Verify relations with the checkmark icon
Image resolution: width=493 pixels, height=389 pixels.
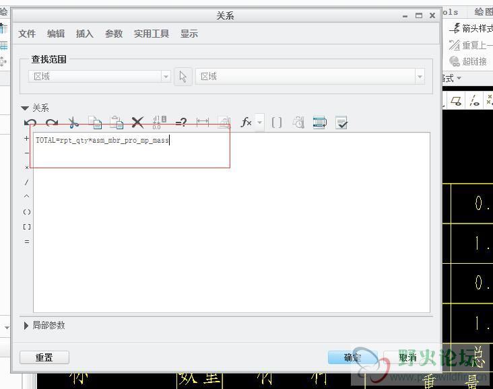coord(341,122)
